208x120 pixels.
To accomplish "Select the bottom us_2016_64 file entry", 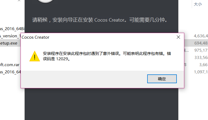I will [10, 72].
